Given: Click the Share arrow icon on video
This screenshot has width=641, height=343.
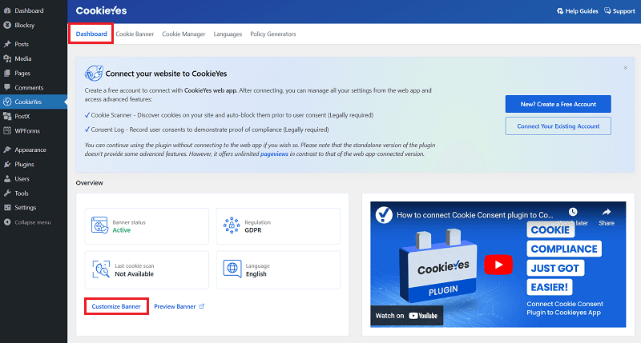Looking at the screenshot, I should tap(607, 212).
